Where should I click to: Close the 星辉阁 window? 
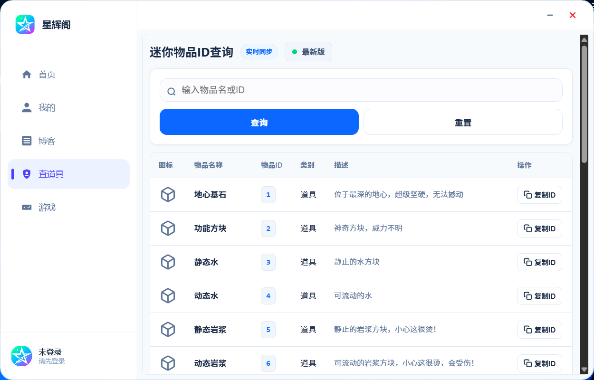[x=573, y=15]
